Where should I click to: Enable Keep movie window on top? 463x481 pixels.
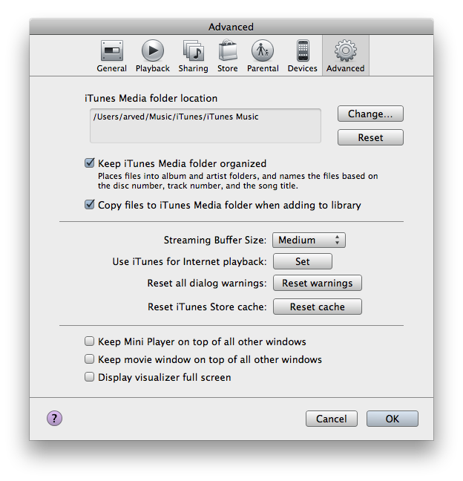click(89, 359)
